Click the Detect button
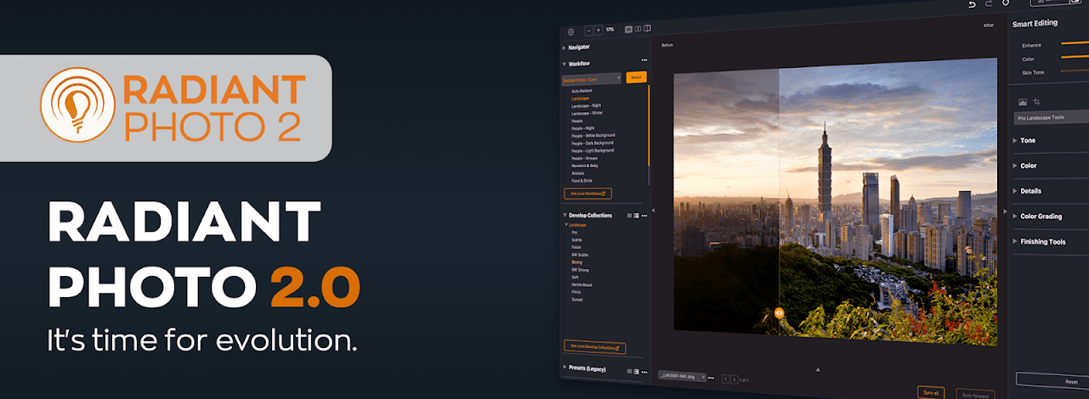Screen dimensions: 1089x399 tap(636, 77)
